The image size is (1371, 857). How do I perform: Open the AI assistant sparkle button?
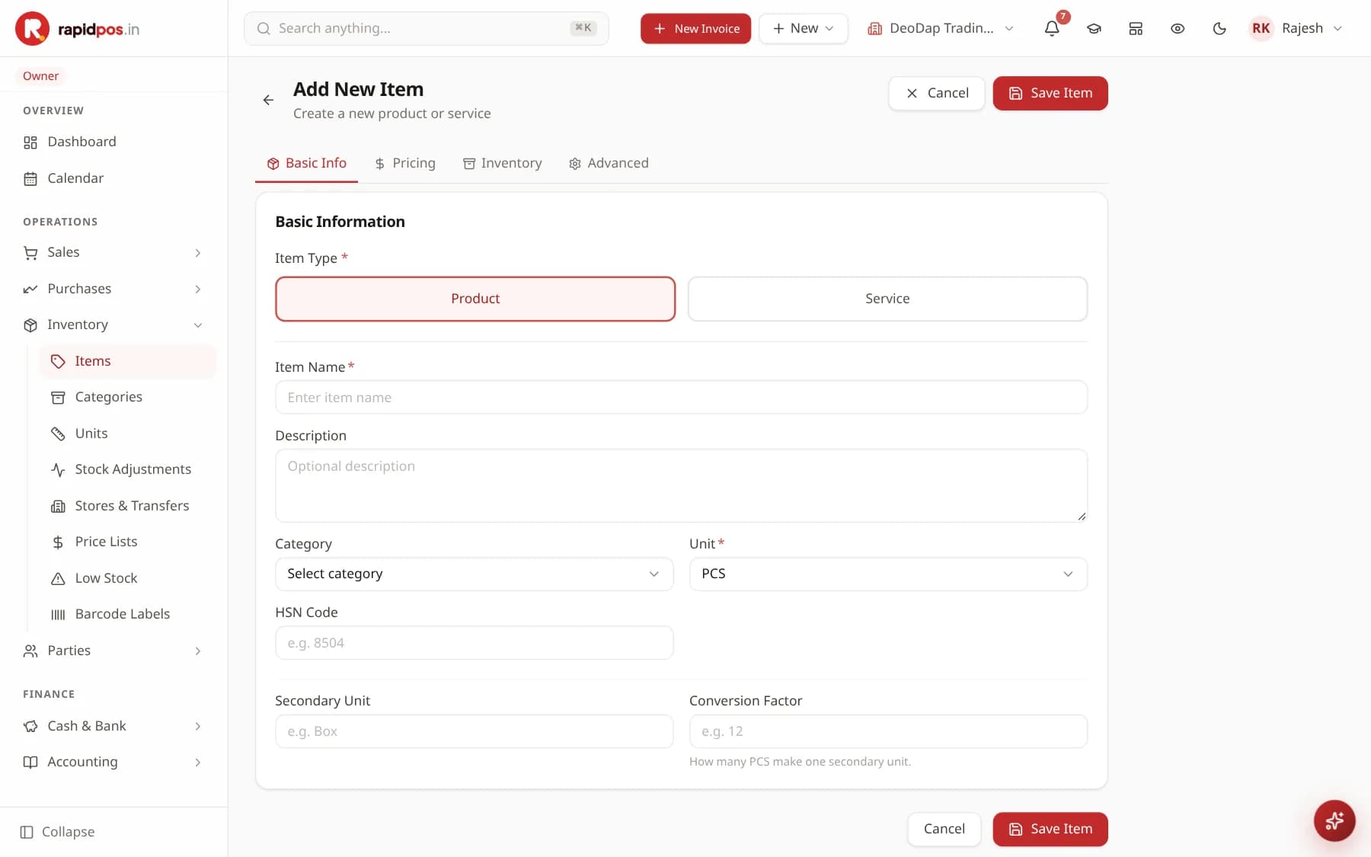tap(1334, 820)
